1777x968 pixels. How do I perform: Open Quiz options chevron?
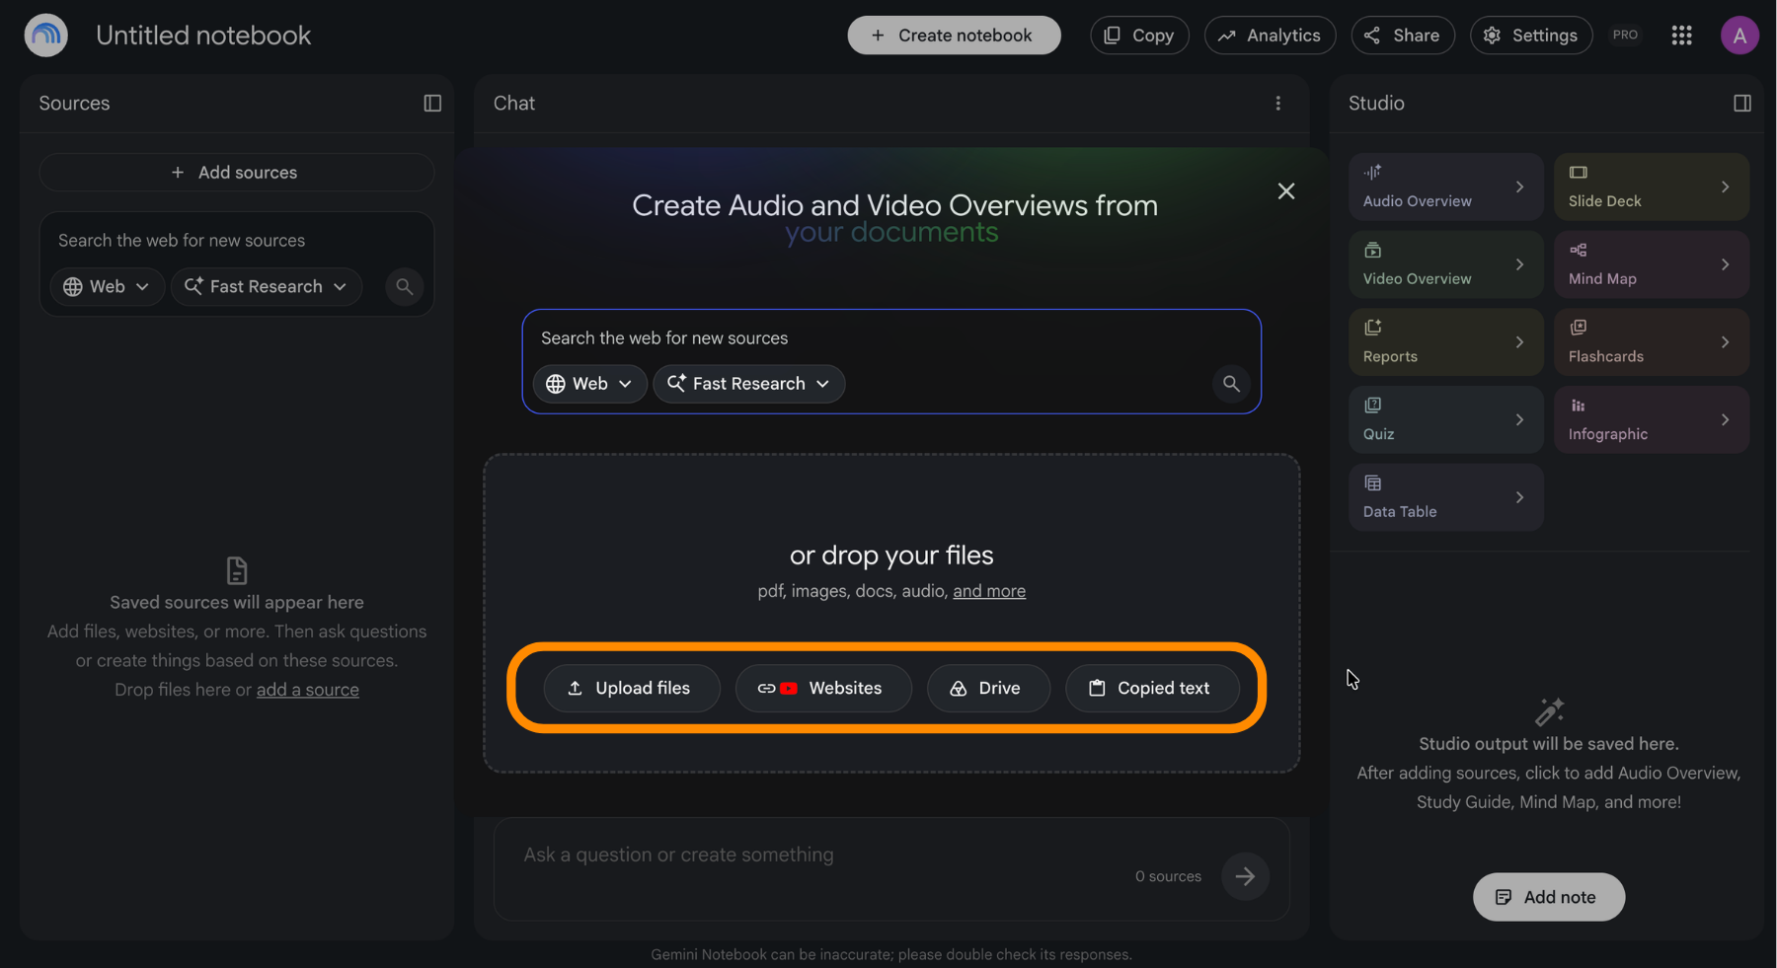[1519, 419]
